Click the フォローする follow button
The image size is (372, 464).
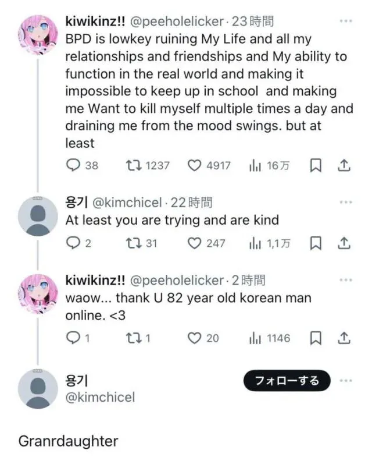click(287, 381)
